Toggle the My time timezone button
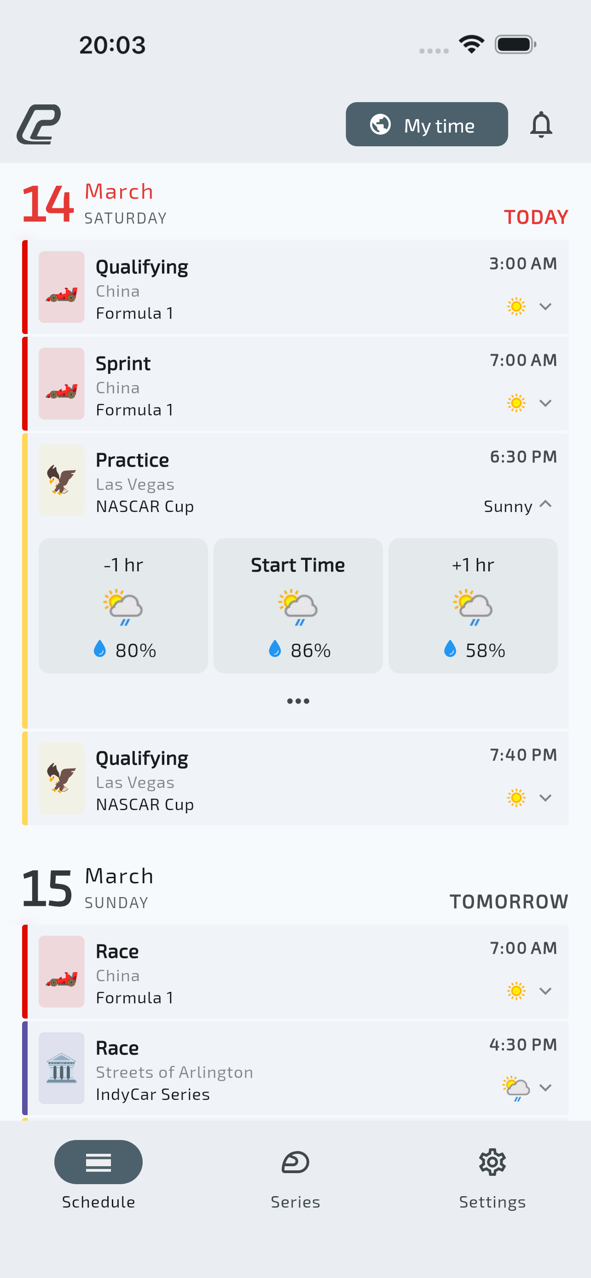 pyautogui.click(x=426, y=125)
